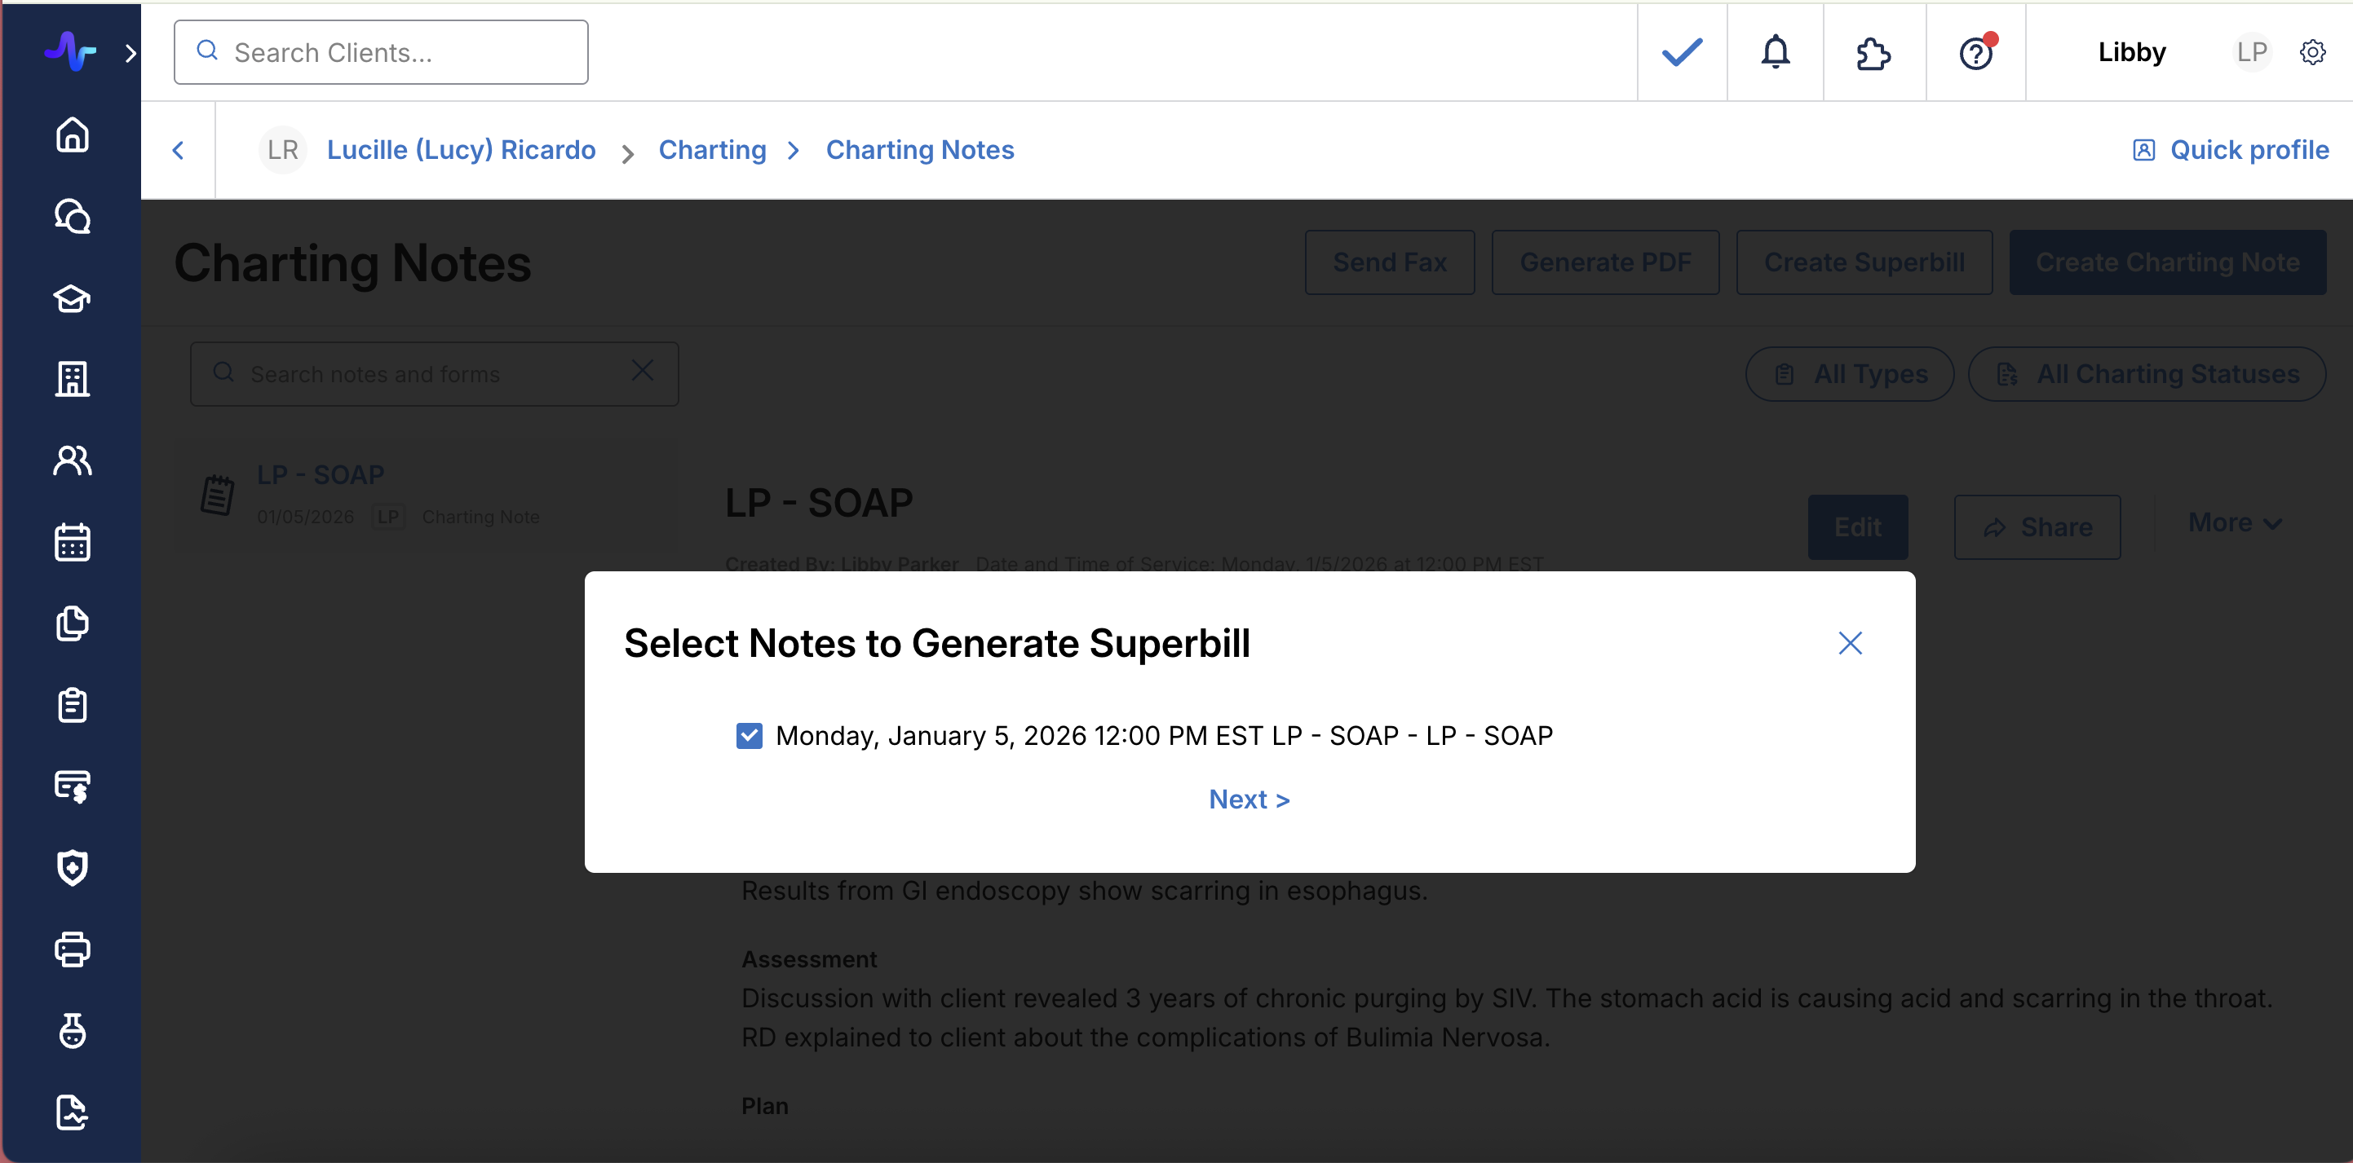Click Next in the superbill dialog
Screen dimensions: 2353x1163
point(1249,800)
